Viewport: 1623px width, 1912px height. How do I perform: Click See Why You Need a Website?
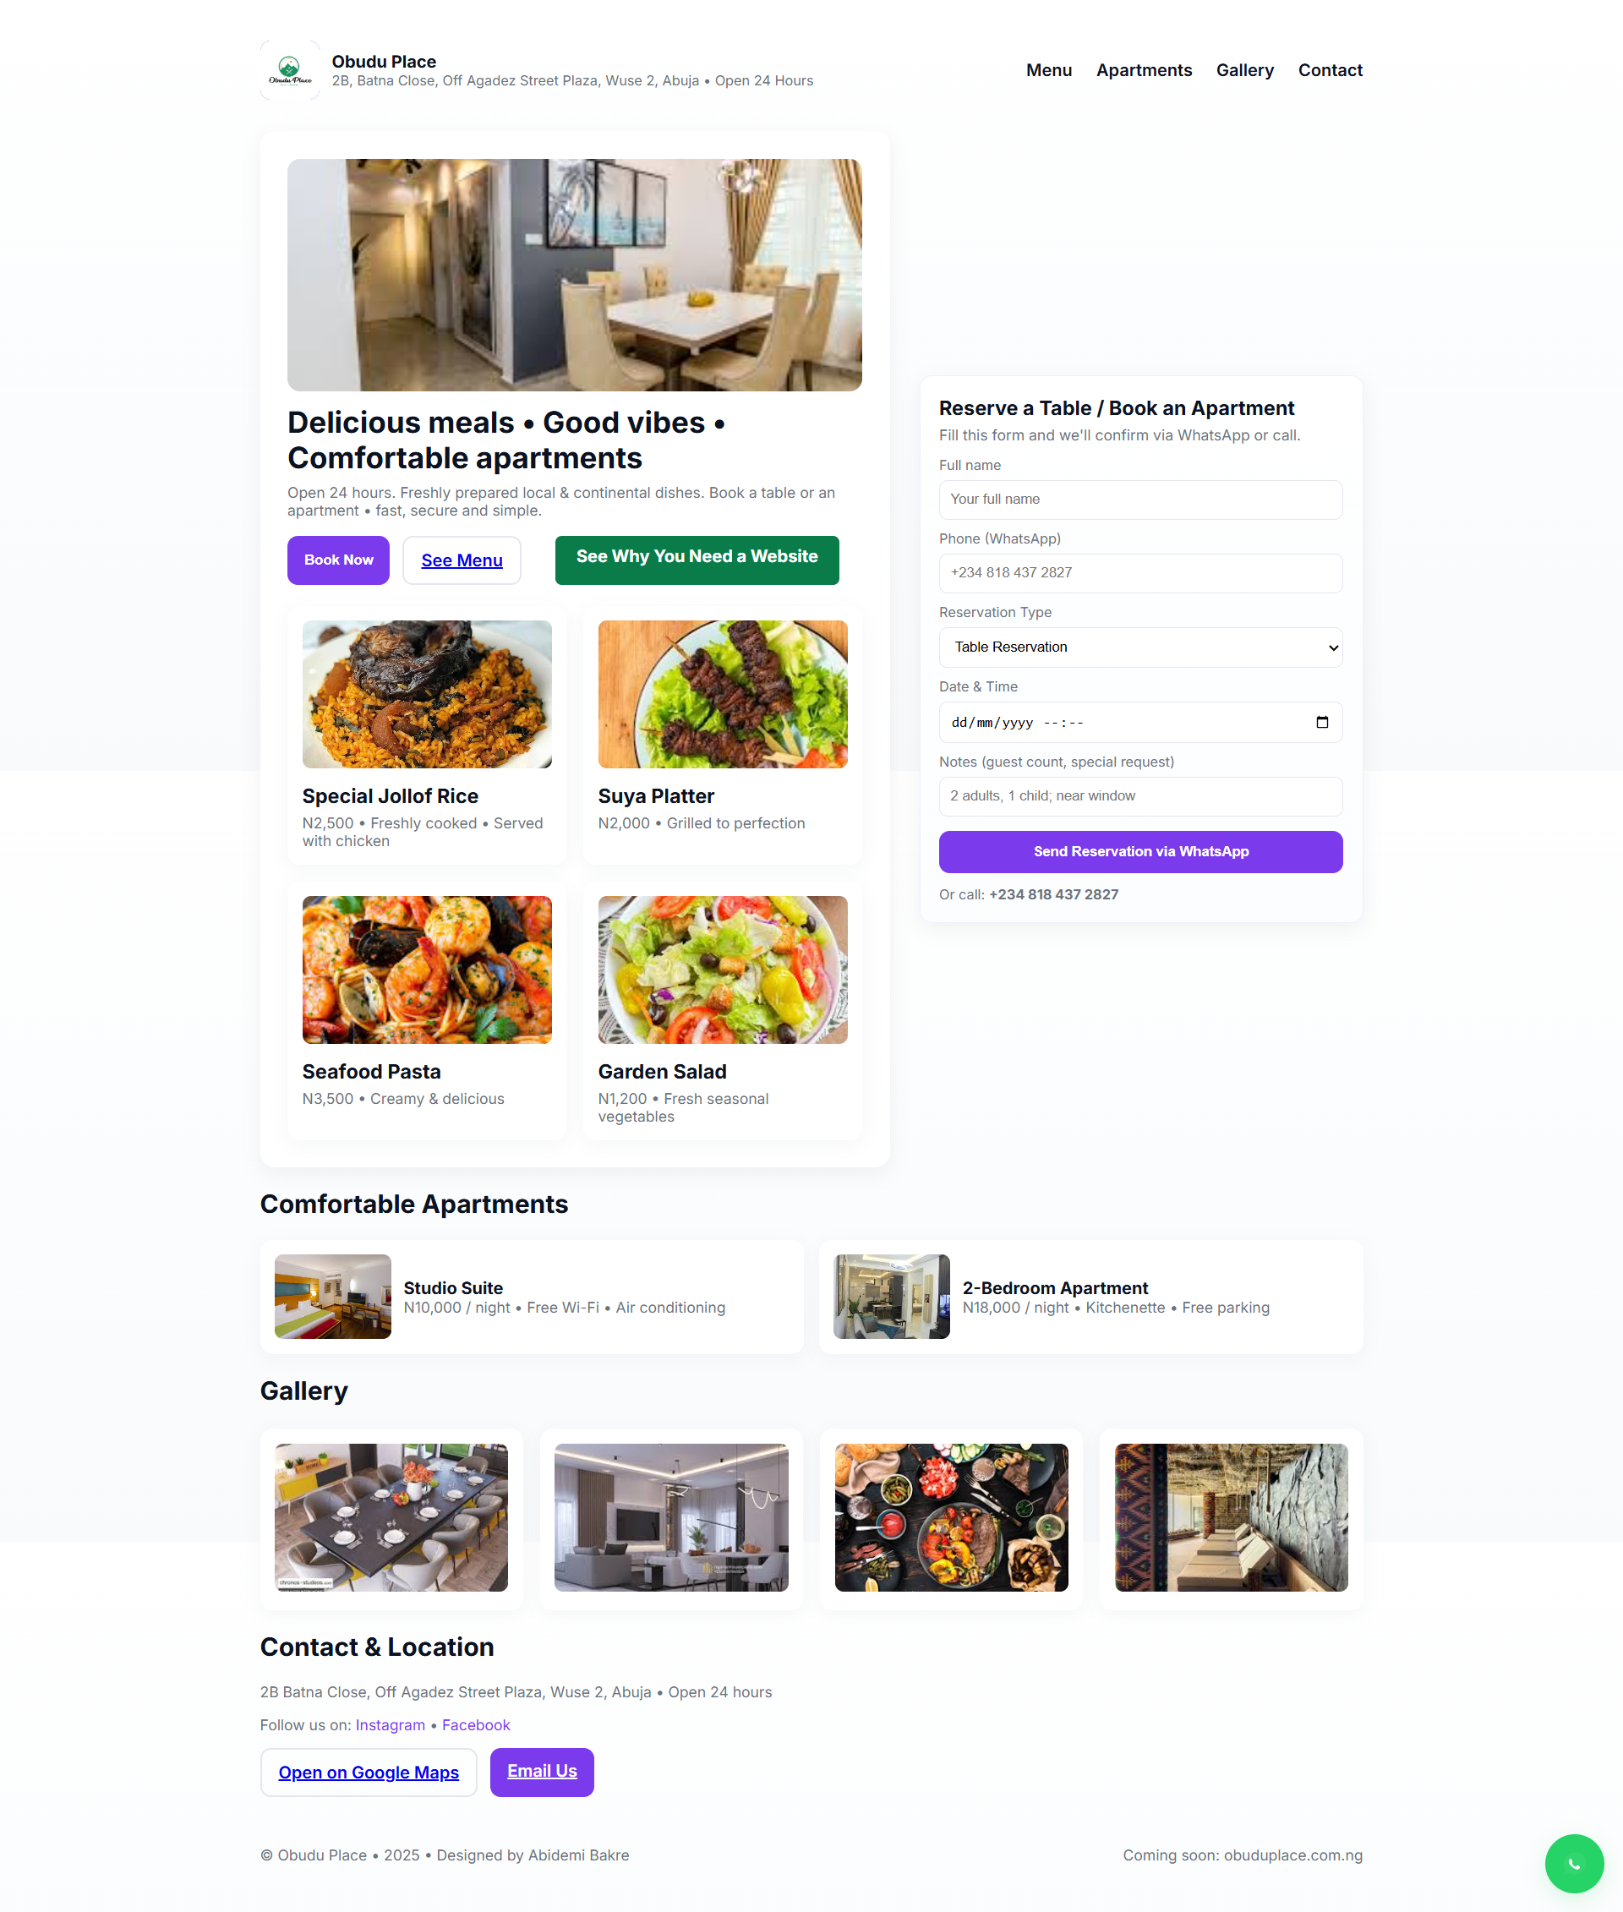pos(697,559)
